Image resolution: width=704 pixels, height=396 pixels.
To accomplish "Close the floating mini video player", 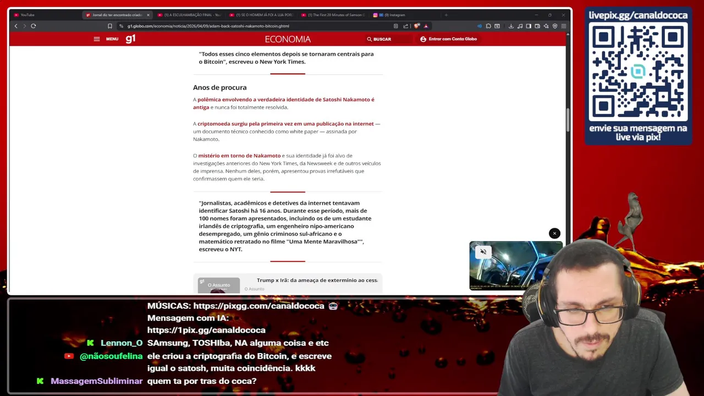I will pyautogui.click(x=554, y=233).
